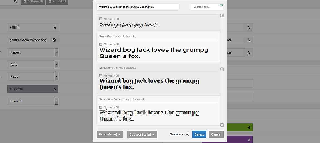The image size is (320, 143).
Task: Click the blue Select button
Action: pyautogui.click(x=199, y=134)
